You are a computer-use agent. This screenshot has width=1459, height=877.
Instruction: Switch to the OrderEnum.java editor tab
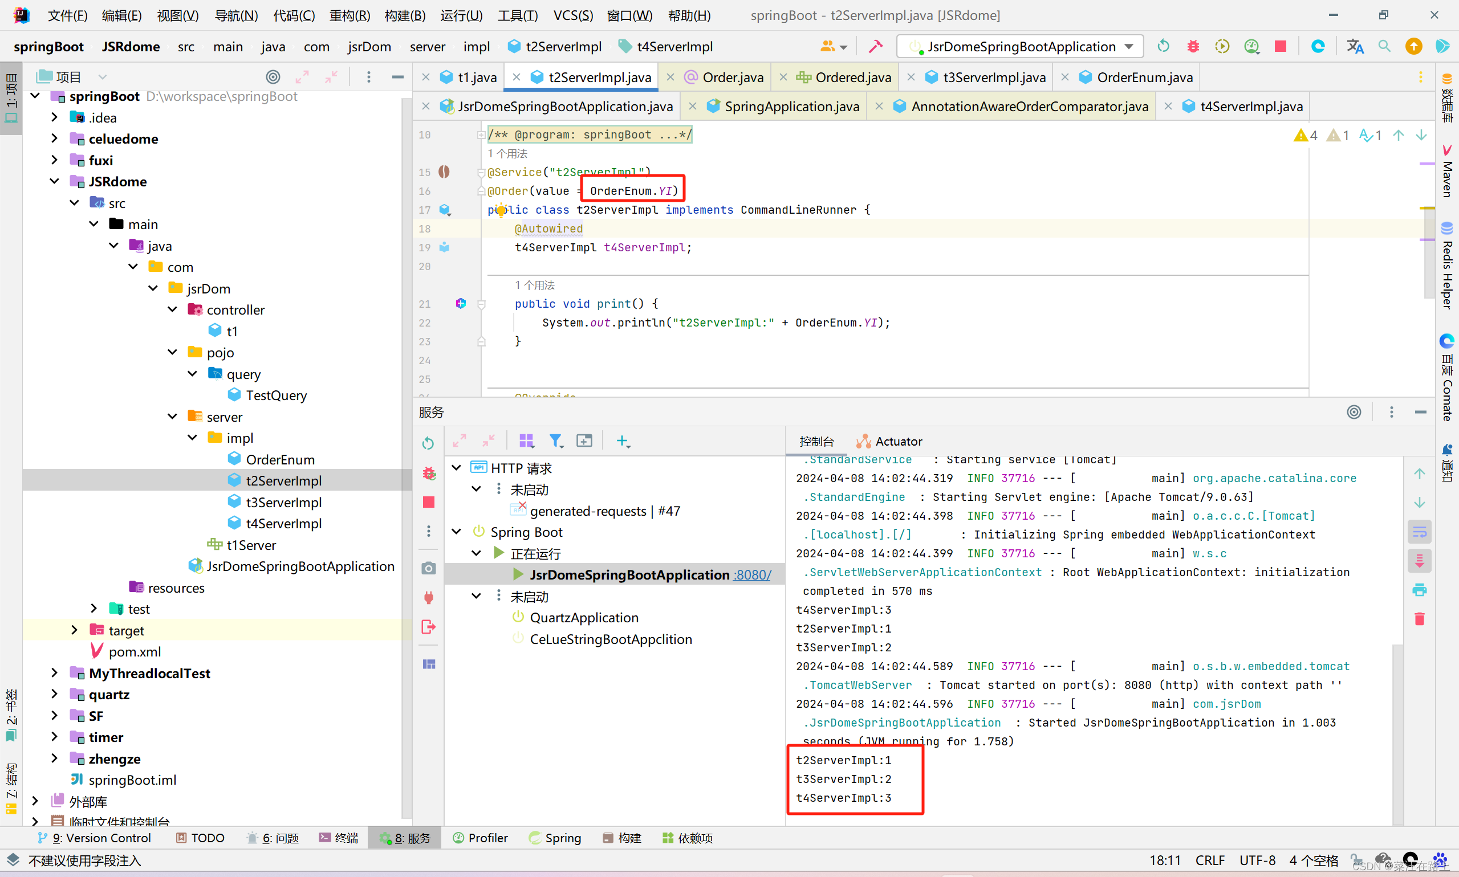click(x=1144, y=77)
